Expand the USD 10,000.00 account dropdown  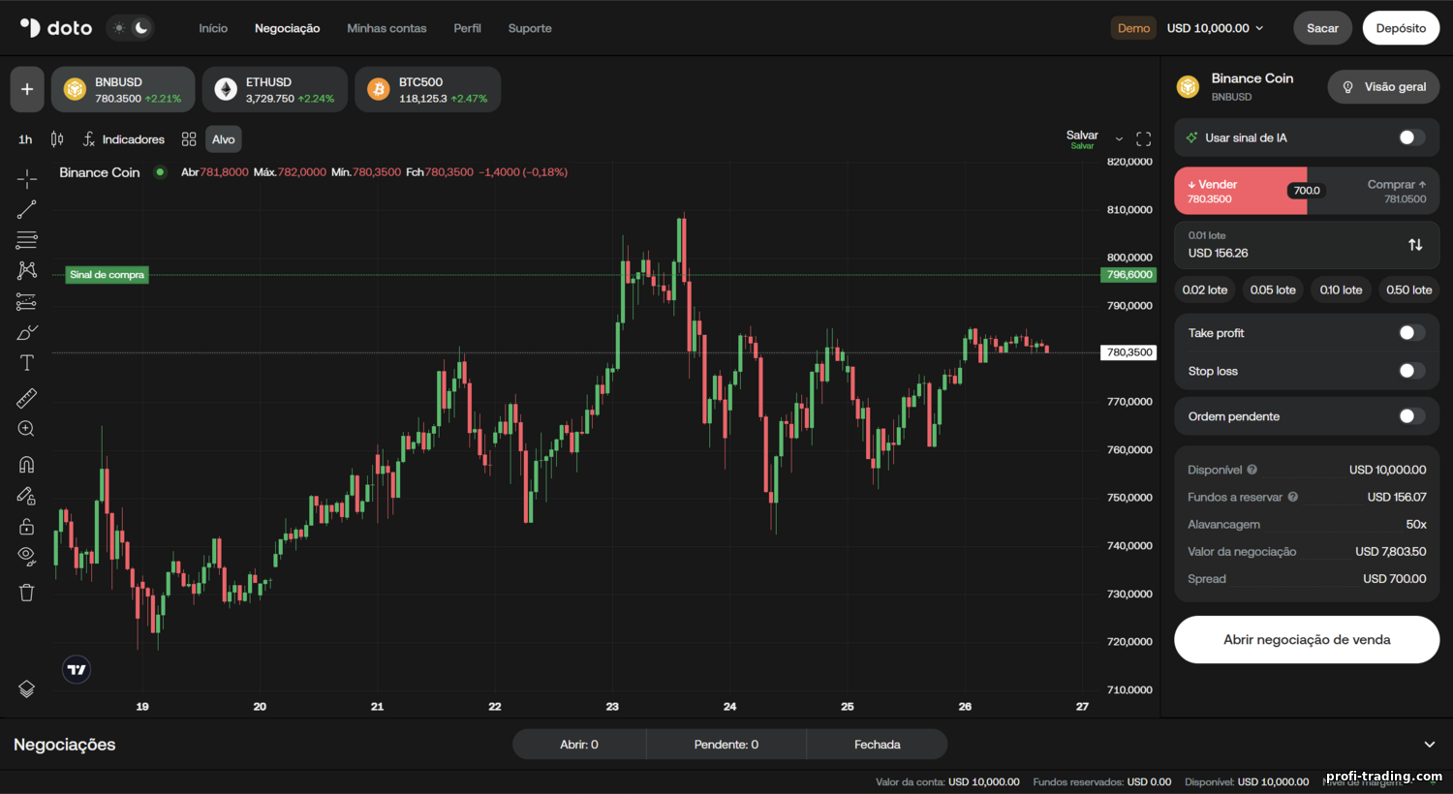click(x=1215, y=28)
